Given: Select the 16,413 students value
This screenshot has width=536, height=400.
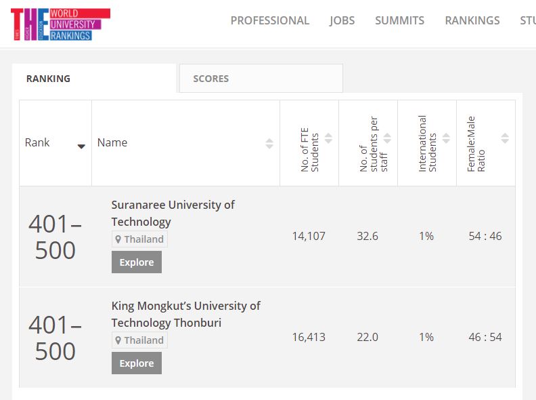Looking at the screenshot, I should click(x=309, y=337).
